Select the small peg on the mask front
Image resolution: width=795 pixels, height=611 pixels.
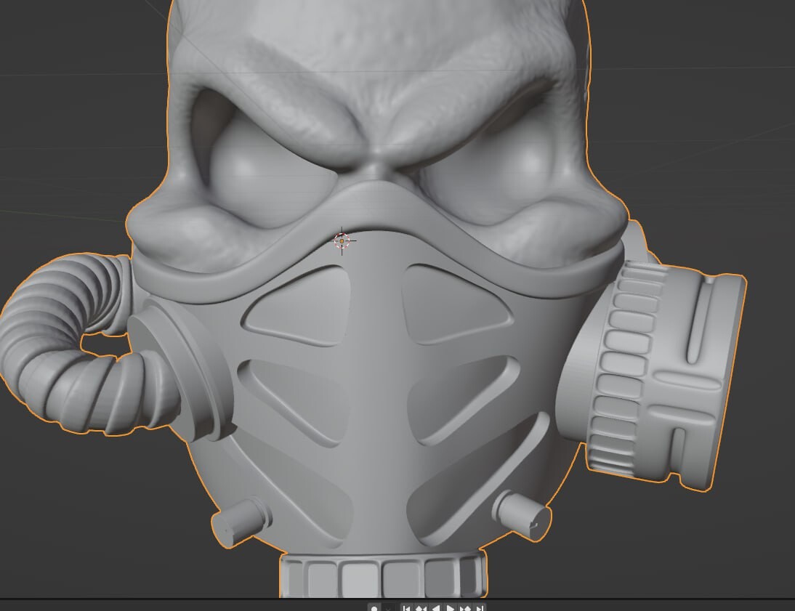240,519
